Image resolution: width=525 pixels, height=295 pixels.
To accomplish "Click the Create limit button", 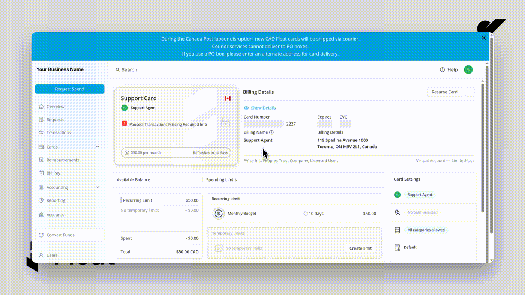I will click(x=360, y=248).
